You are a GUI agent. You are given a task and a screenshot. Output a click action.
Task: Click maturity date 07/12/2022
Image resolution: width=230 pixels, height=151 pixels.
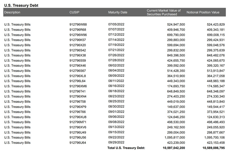(x=116, y=35)
